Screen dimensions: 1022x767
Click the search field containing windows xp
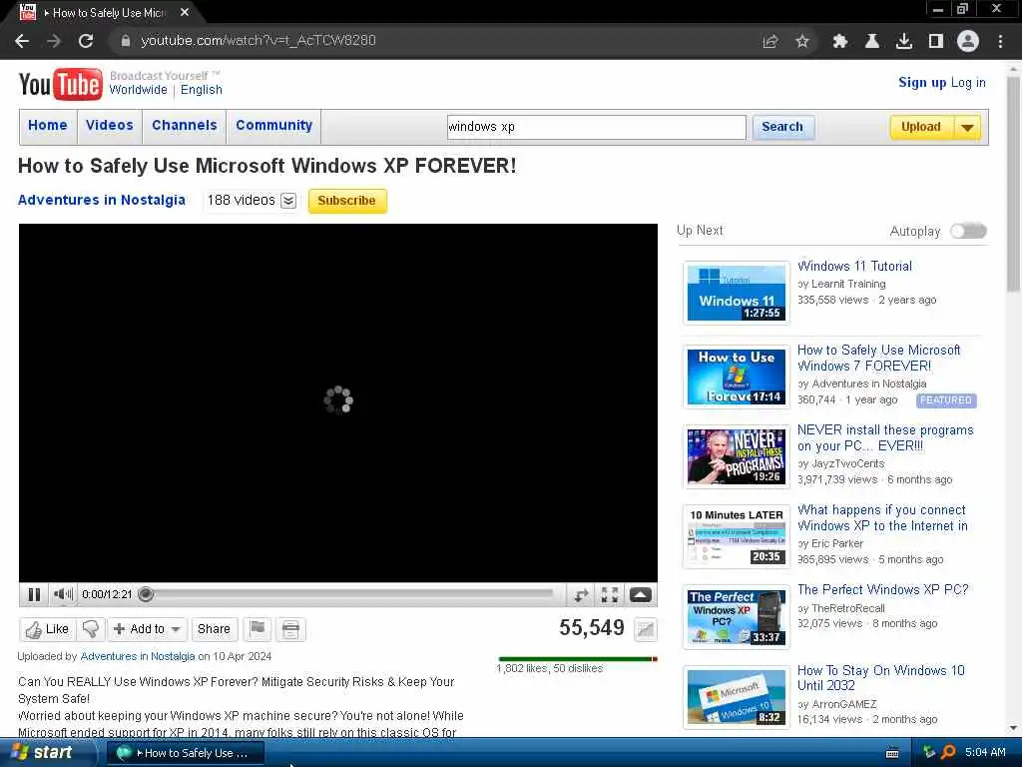tap(597, 127)
